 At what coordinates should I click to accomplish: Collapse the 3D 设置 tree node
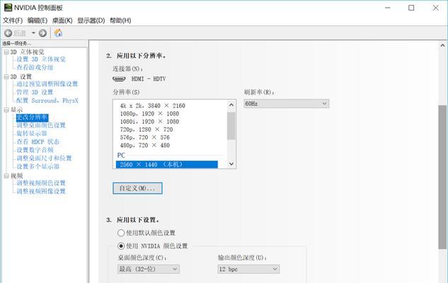(6, 77)
